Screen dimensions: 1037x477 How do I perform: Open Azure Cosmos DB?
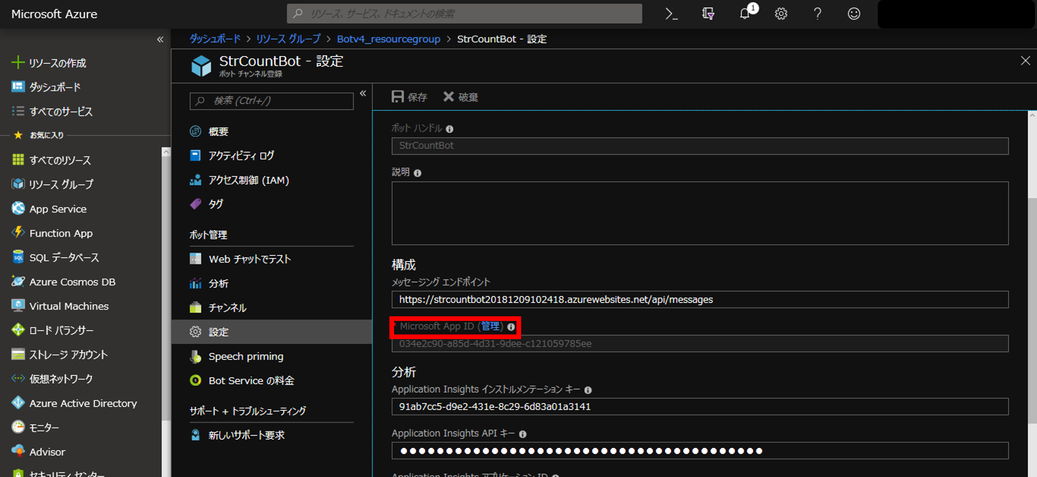click(72, 282)
